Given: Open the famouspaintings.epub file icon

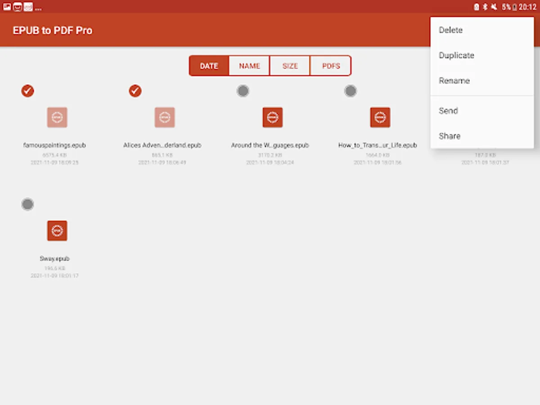Looking at the screenshot, I should 57,117.
